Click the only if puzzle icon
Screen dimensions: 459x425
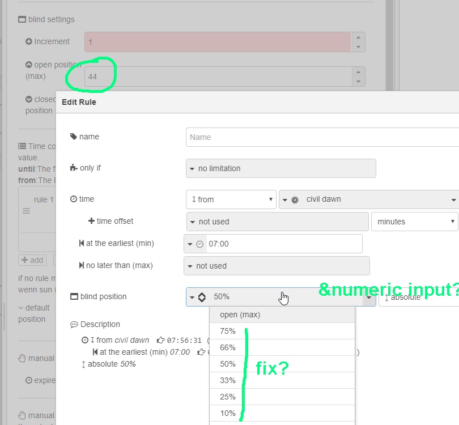74,168
